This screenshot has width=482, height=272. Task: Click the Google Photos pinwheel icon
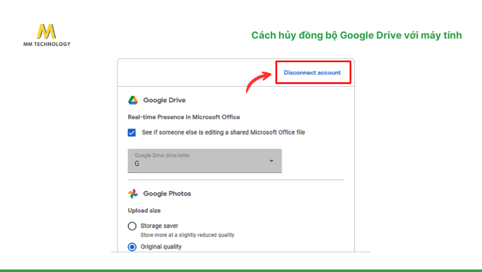[133, 194]
